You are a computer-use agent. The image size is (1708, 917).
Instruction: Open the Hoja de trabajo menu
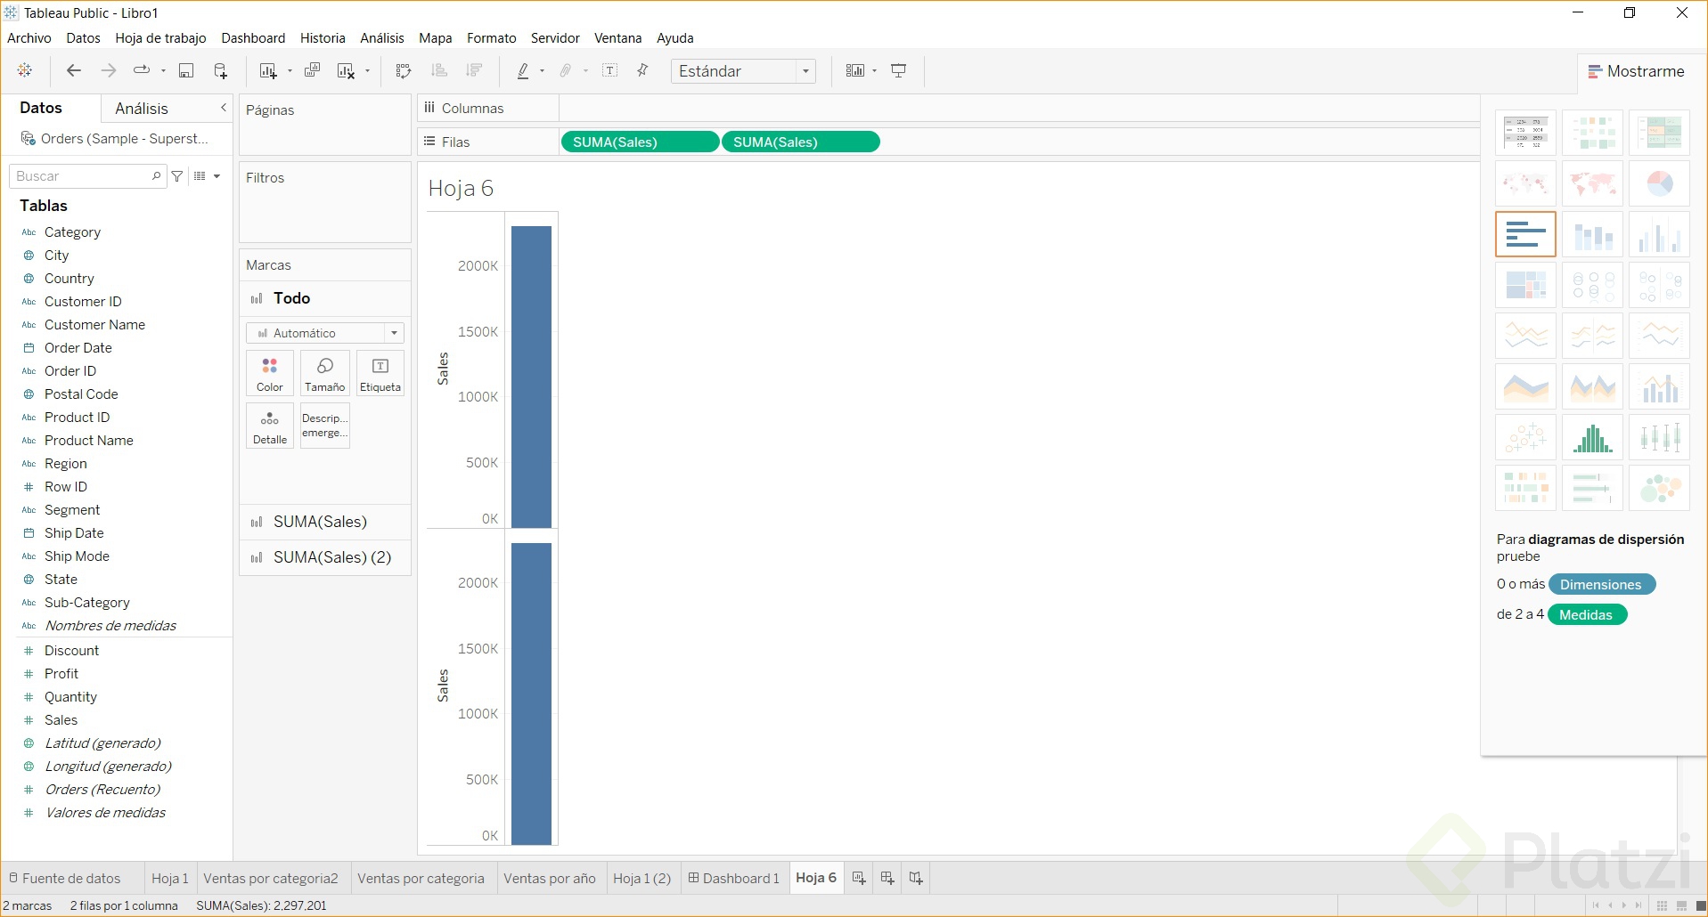tap(160, 38)
